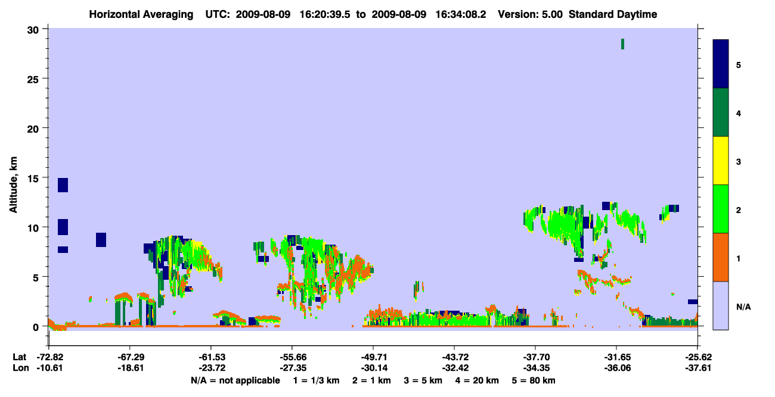Click the "1 = 1/3 km" legend text

pos(317,380)
